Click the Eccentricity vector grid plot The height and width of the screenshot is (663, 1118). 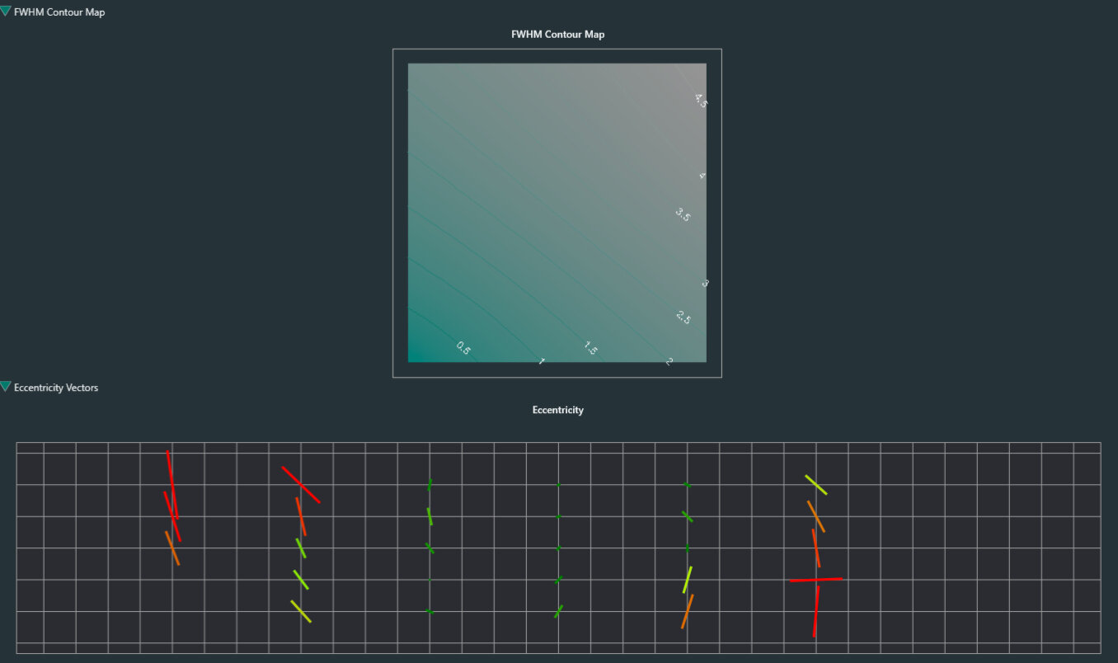point(558,548)
